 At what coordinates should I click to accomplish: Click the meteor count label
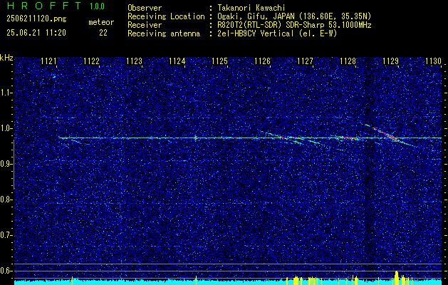[x=101, y=23]
